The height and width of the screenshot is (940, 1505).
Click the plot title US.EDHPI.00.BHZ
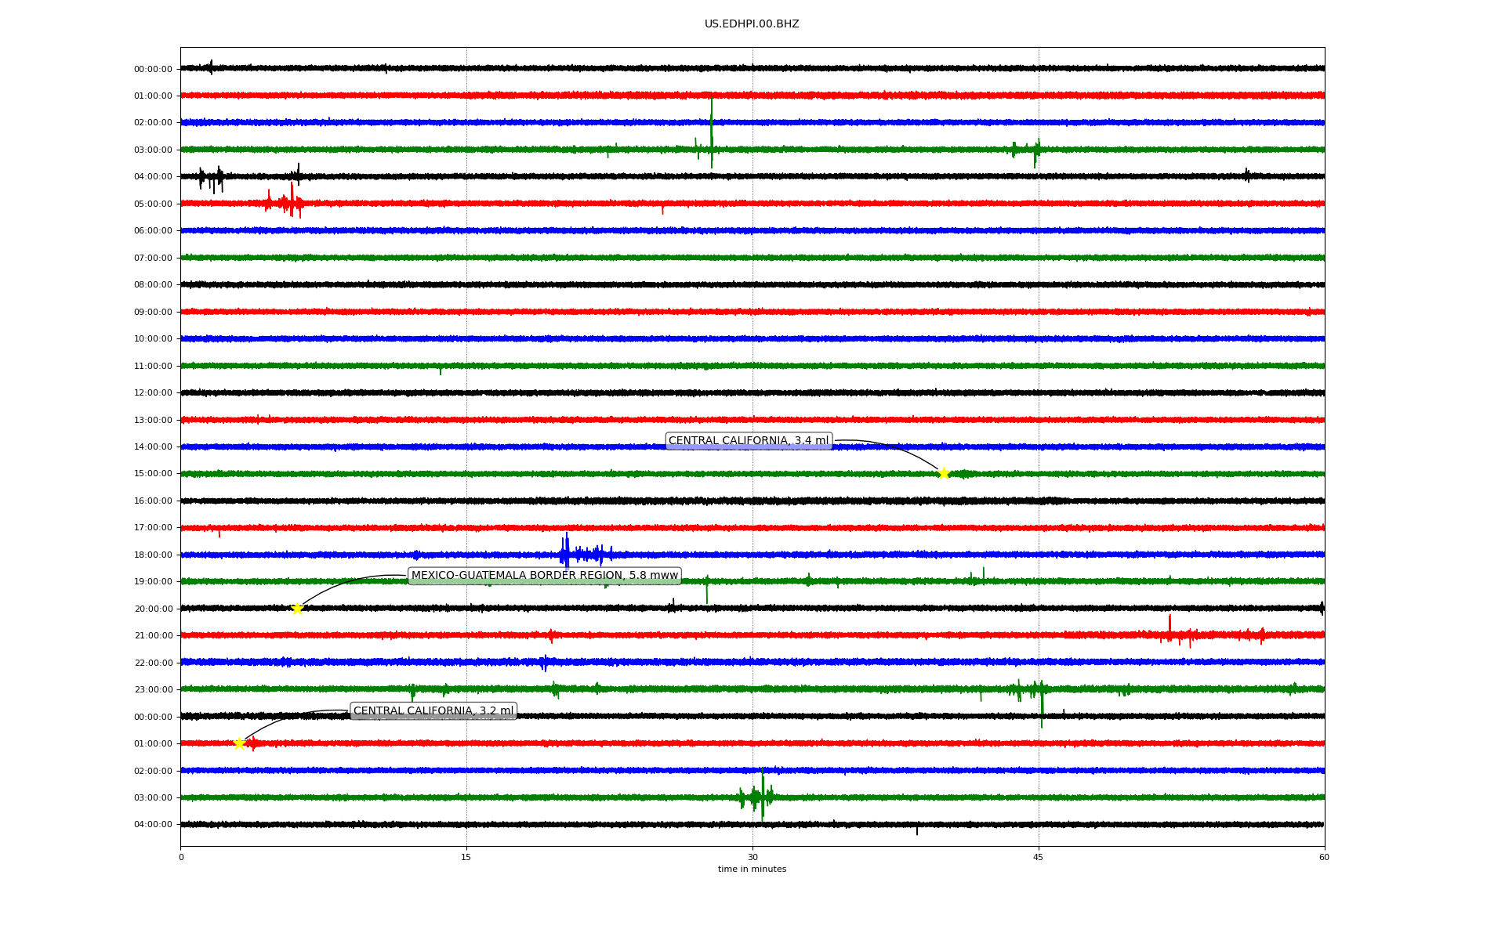click(x=751, y=24)
